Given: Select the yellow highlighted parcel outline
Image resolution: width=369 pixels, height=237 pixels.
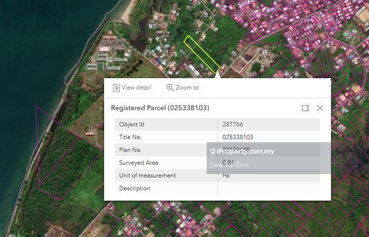Looking at the screenshot, I should 202,55.
